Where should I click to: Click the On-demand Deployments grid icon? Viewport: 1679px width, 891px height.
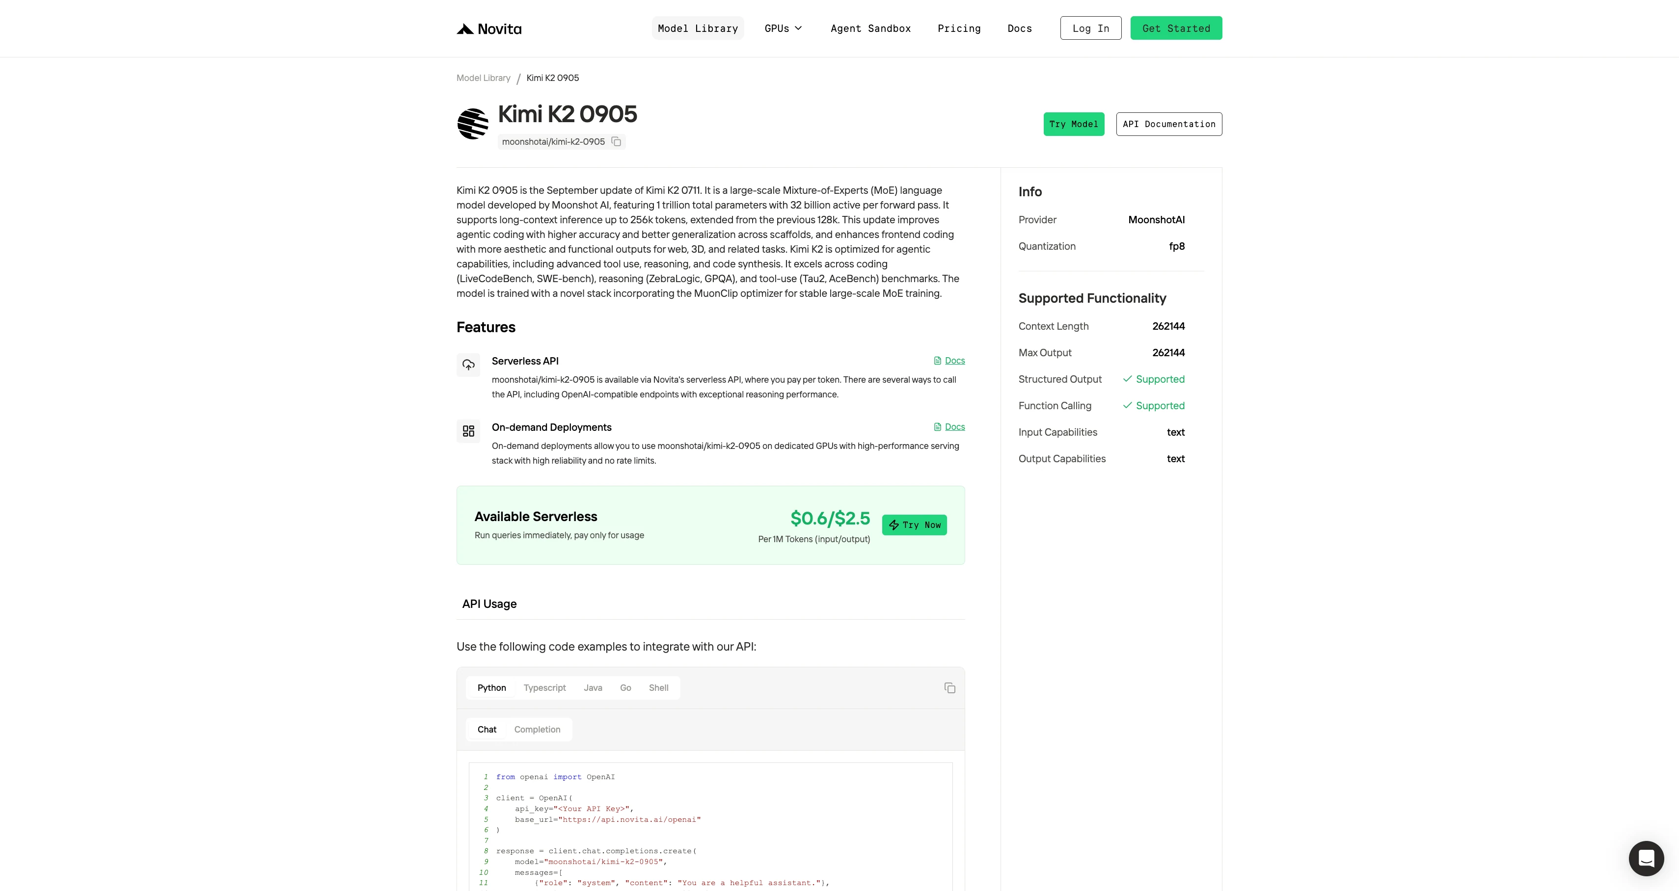coord(468,431)
